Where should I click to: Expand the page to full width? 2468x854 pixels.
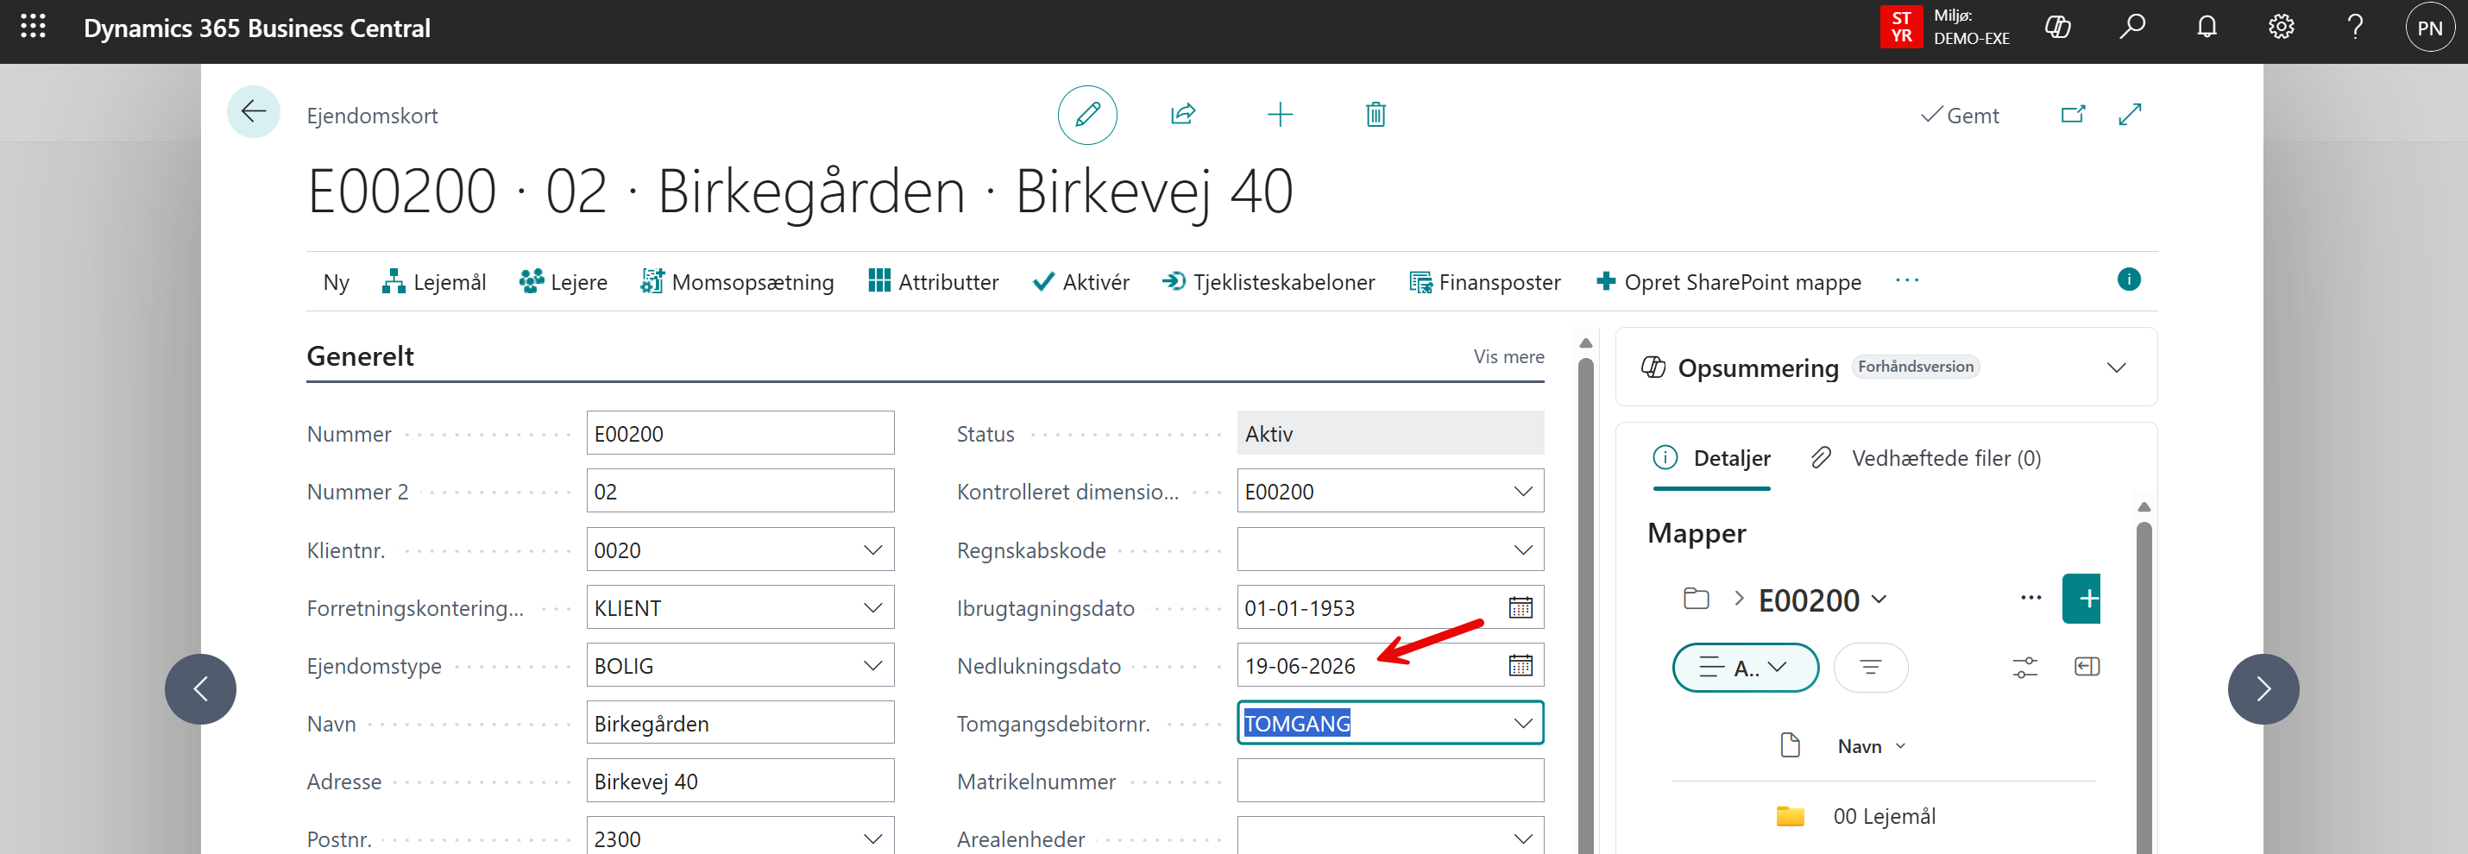2130,115
